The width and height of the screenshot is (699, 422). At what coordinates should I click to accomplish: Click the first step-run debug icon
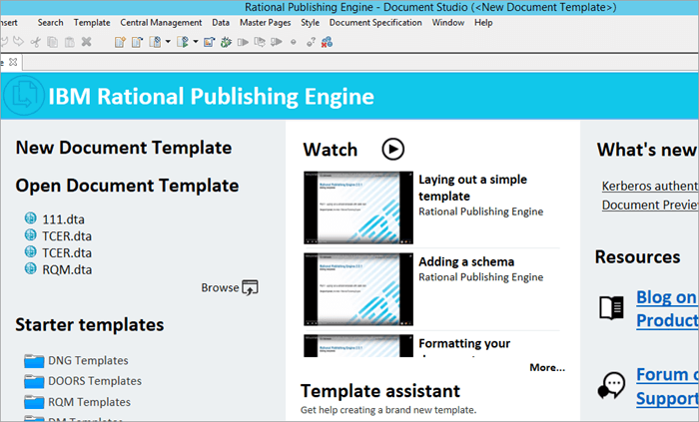(243, 42)
